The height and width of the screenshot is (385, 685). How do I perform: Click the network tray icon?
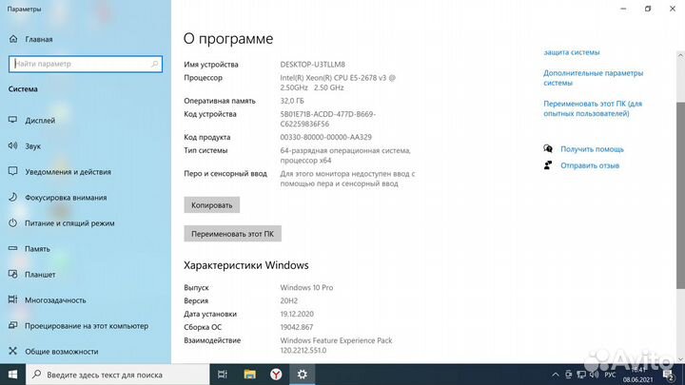[x=581, y=375]
